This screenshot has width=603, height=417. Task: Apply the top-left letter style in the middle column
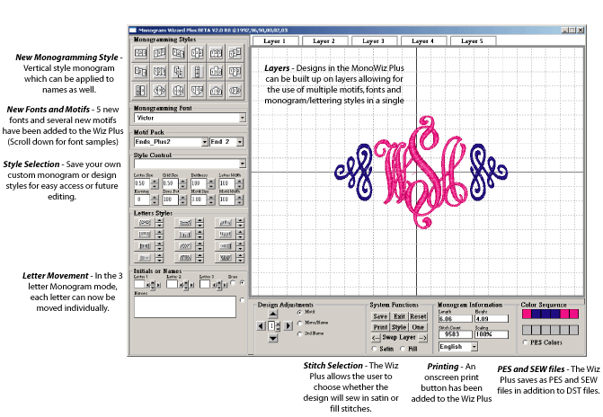click(185, 223)
